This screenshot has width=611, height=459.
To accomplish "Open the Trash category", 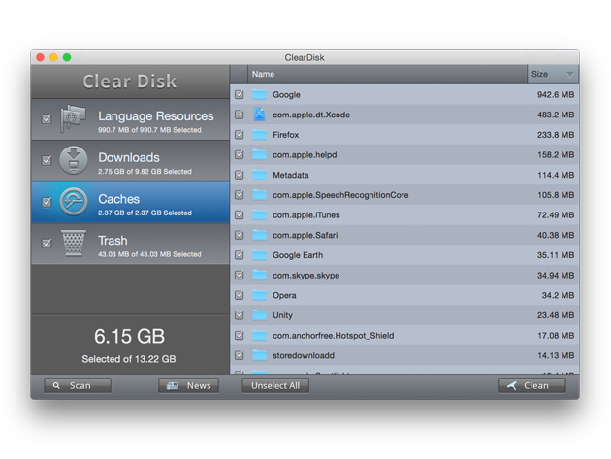I will click(x=130, y=244).
